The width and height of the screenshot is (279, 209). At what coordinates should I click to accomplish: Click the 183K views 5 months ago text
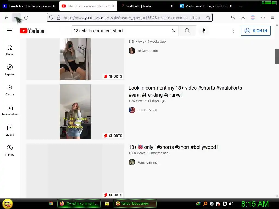[x=148, y=153]
